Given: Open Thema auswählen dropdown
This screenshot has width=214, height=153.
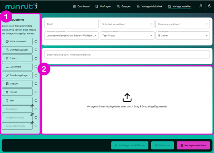Looking at the screenshot, I should [x=183, y=24].
